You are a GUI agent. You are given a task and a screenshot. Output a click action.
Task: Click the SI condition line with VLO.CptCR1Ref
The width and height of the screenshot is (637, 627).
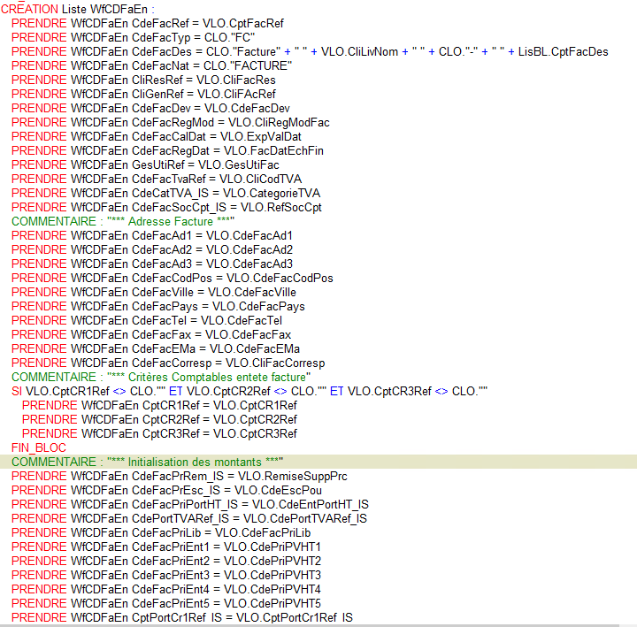(249, 391)
